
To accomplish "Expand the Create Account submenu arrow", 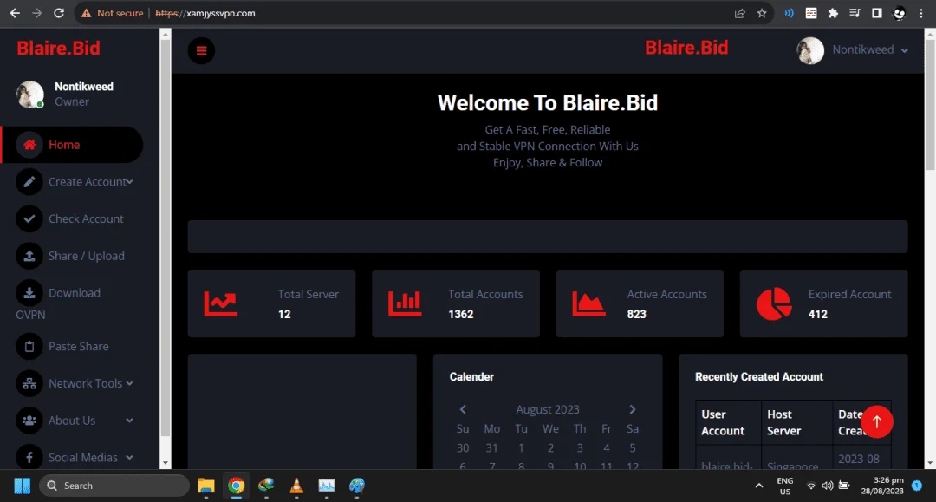I will [x=129, y=181].
